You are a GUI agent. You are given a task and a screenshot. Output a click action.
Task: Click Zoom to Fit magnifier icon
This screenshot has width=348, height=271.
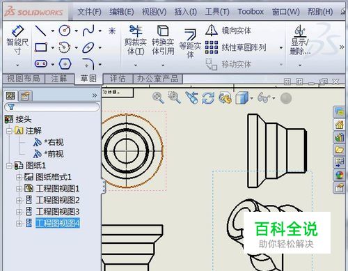158,98
